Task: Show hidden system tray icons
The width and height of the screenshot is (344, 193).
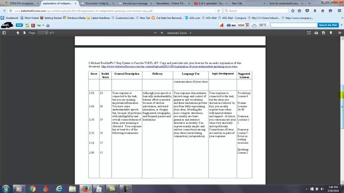Action: click(x=306, y=189)
